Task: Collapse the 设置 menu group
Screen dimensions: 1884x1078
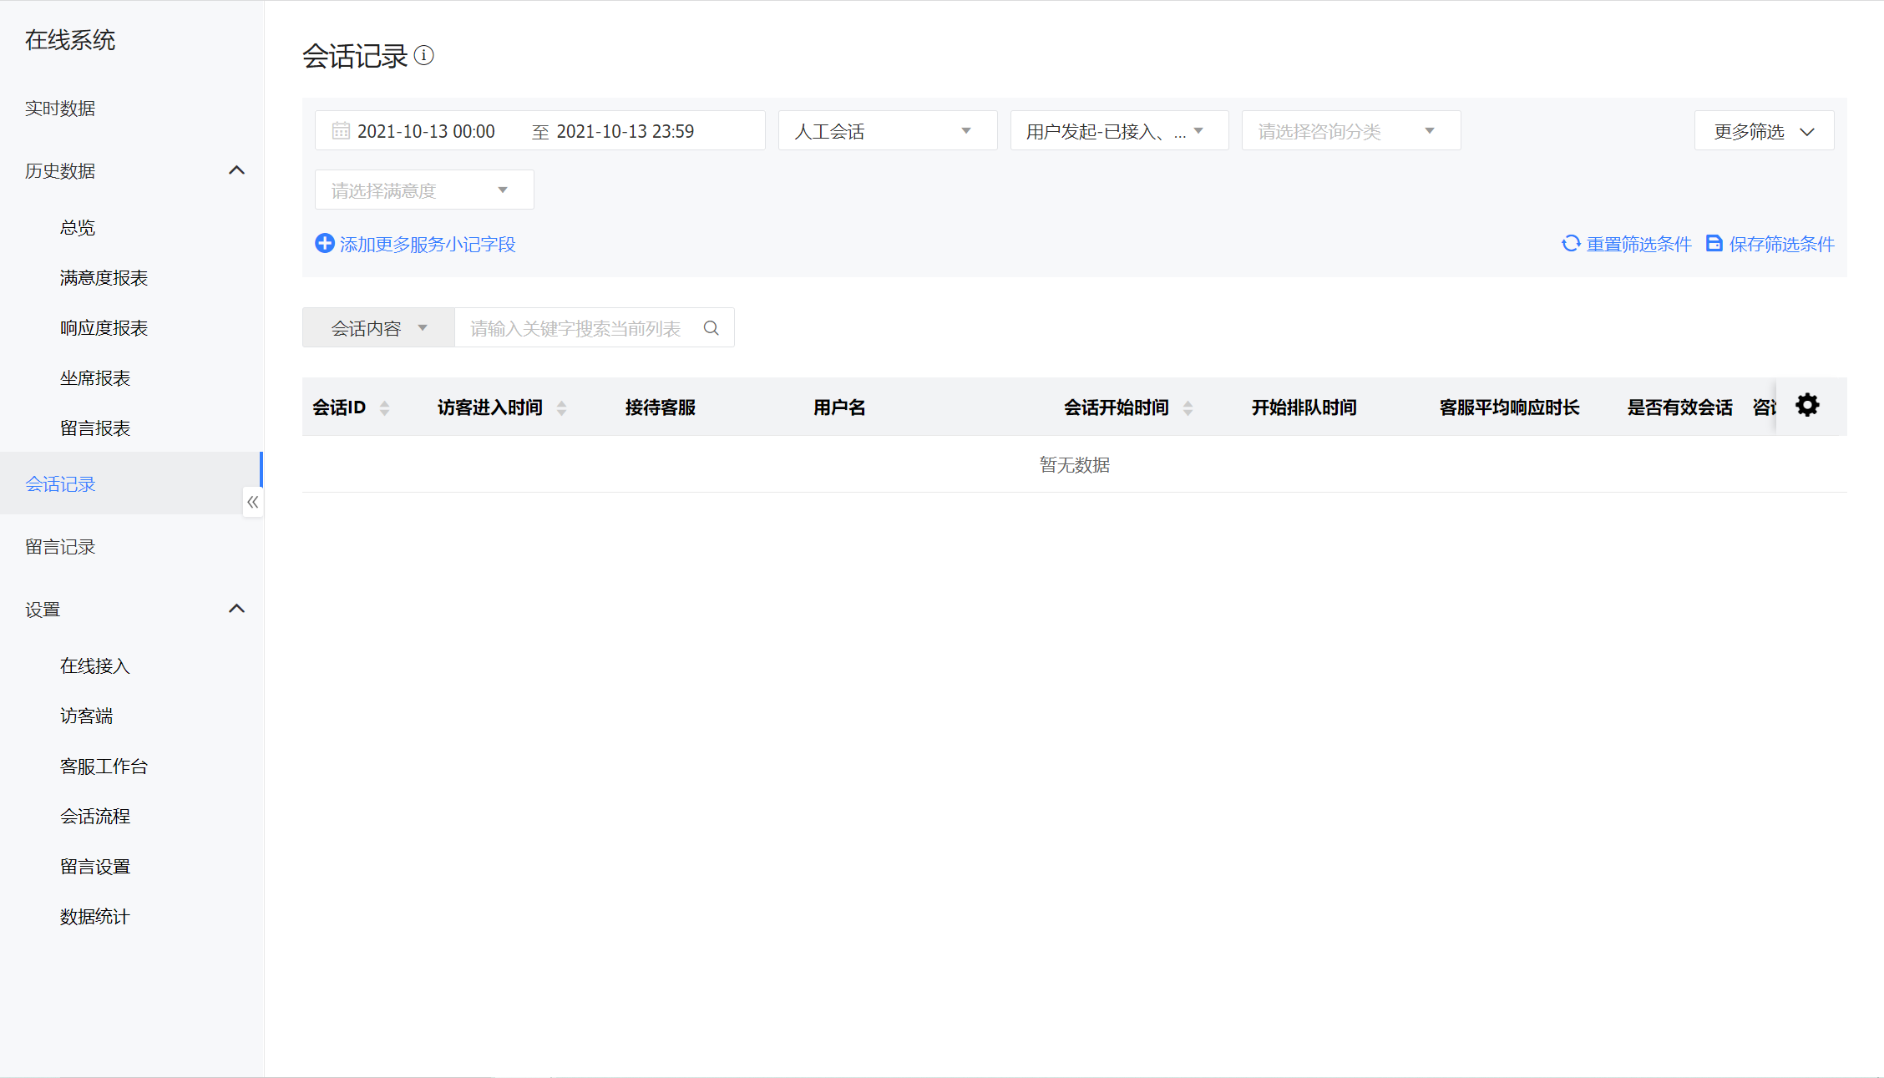Action: tap(237, 609)
